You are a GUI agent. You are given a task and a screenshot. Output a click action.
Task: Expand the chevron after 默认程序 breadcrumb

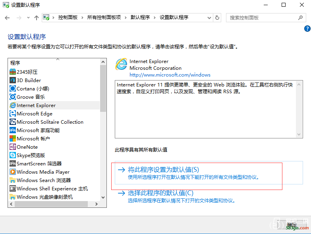155,17
